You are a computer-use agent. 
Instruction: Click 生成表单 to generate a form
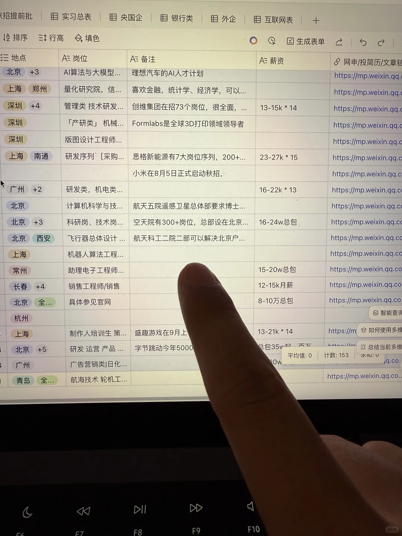point(306,41)
